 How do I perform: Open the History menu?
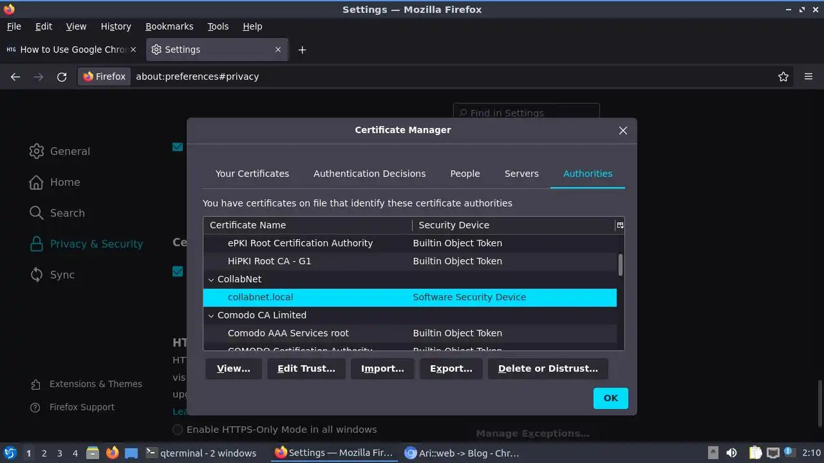point(116,26)
